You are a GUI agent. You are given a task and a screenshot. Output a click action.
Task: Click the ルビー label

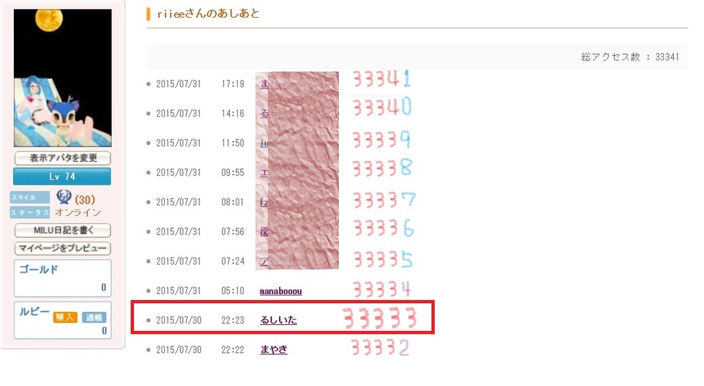34,312
